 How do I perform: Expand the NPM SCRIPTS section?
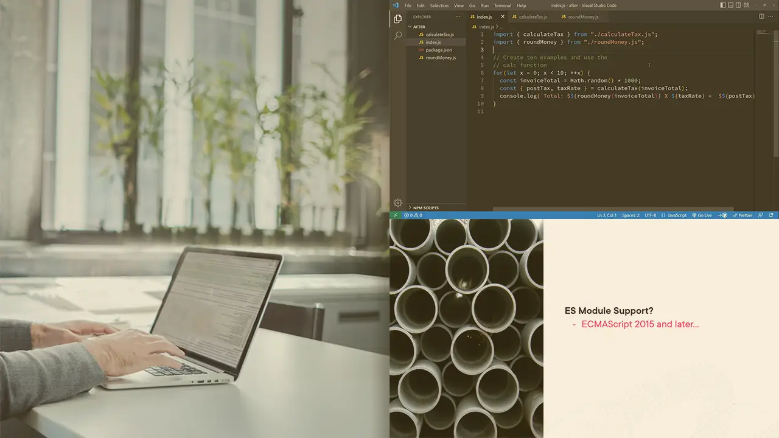(436, 208)
